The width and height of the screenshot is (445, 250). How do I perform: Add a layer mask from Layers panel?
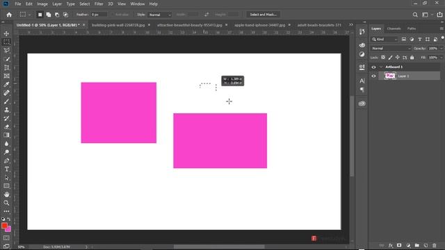399,245
